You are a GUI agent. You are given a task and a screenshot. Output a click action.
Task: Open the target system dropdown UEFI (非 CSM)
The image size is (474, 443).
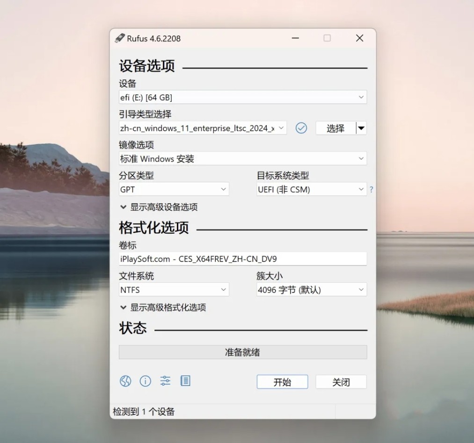[312, 189]
